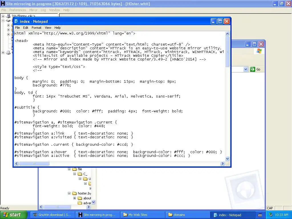Image resolution: width=292 pixels, height=219 pixels.
Task: Click Notepad's horizontal scrollbar thumb
Action: [x=34, y=163]
